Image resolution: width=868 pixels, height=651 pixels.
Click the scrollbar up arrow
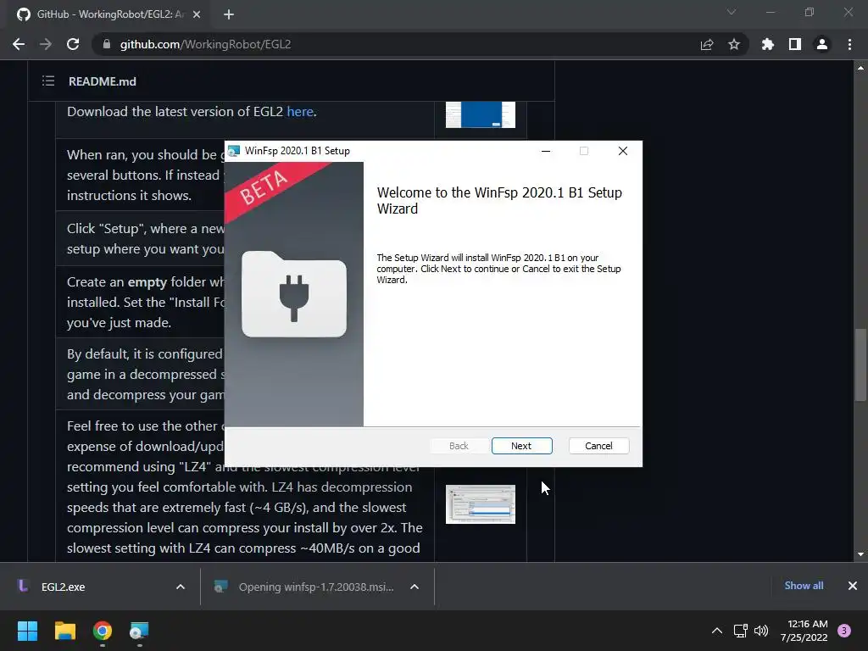point(860,68)
